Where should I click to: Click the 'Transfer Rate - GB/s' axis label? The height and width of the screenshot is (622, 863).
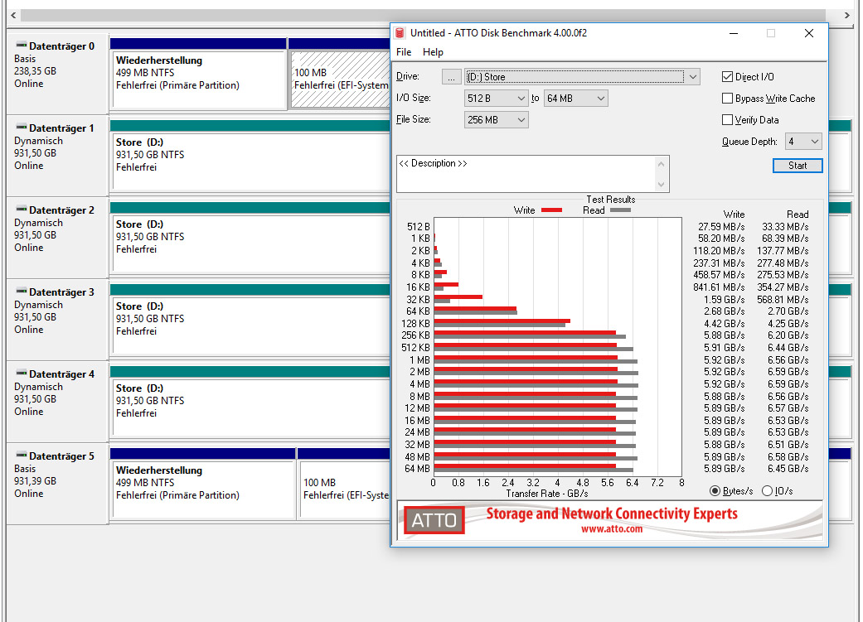tap(547, 494)
